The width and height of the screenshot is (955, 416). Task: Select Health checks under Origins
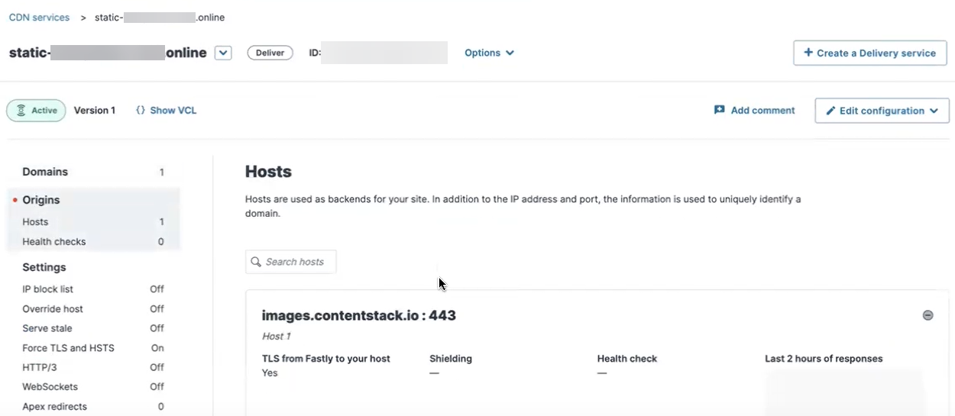(x=54, y=242)
